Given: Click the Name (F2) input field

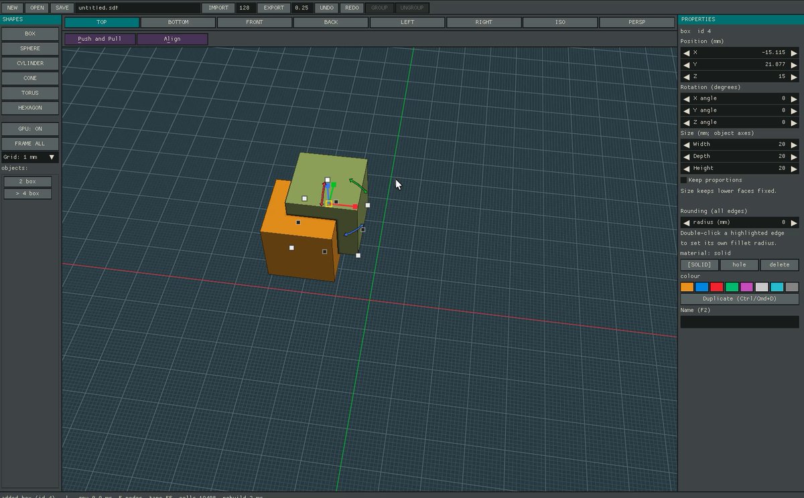Looking at the screenshot, I should tap(740, 322).
